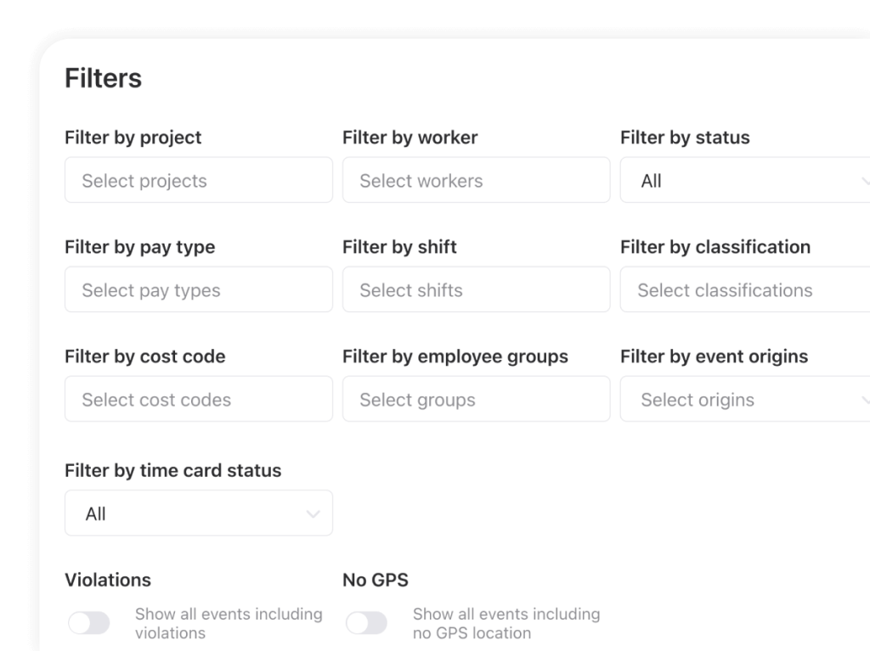This screenshot has height=651, width=870.
Task: Open the Select groups field
Action: point(476,399)
